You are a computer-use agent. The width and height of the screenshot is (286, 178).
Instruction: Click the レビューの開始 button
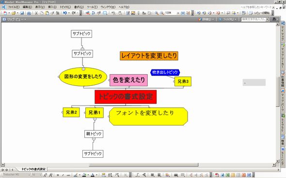point(259,13)
